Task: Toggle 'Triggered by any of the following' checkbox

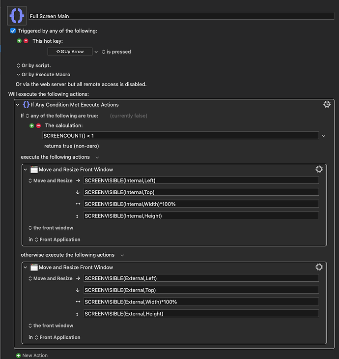Action: coord(13,30)
